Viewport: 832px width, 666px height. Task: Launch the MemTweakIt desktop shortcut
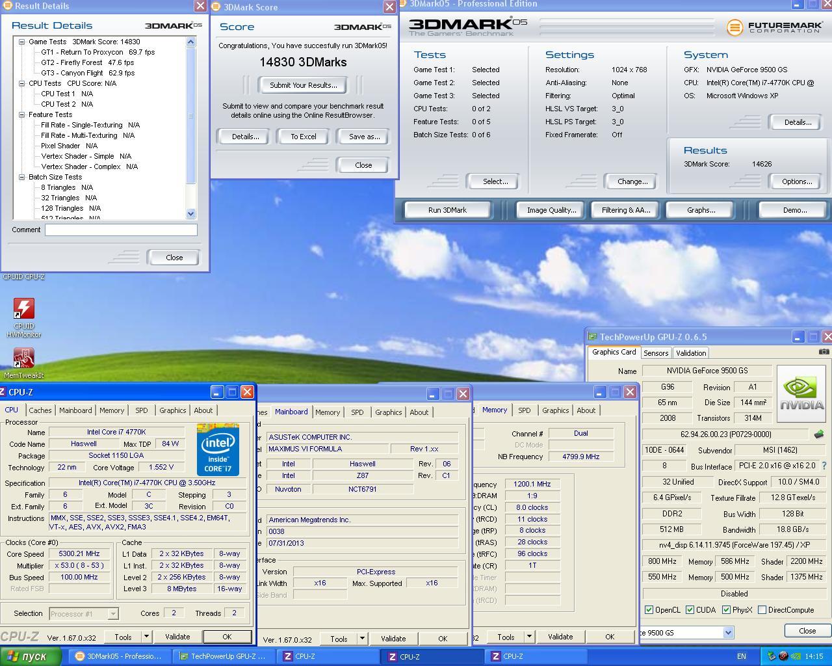(x=24, y=358)
